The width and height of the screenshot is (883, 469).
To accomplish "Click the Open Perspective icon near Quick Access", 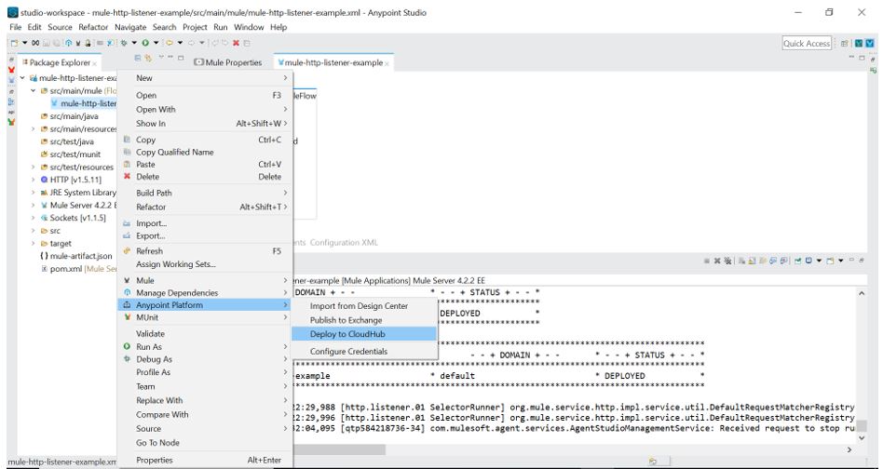I will pyautogui.click(x=844, y=43).
